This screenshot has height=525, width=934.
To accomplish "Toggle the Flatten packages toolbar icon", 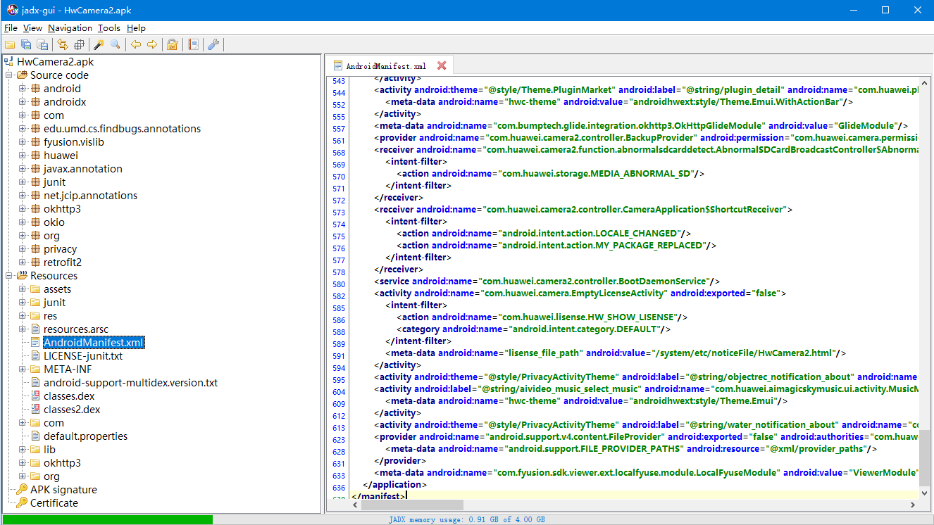I will click(79, 45).
